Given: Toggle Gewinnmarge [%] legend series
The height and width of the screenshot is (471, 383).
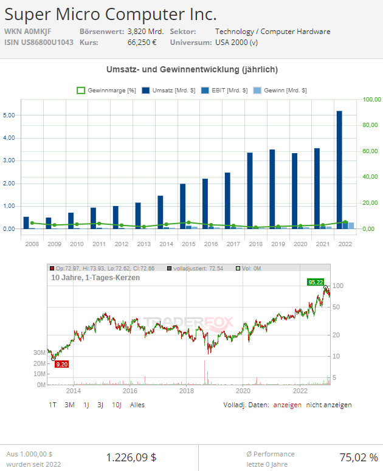Looking at the screenshot, I should tap(106, 91).
